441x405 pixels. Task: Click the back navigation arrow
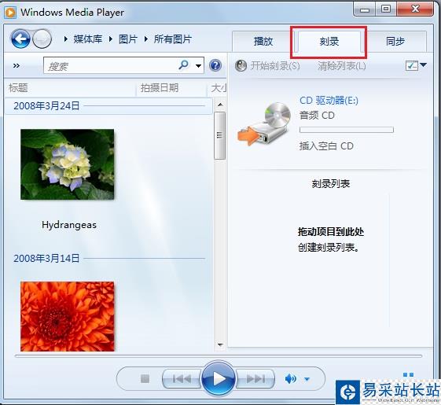tap(20, 39)
